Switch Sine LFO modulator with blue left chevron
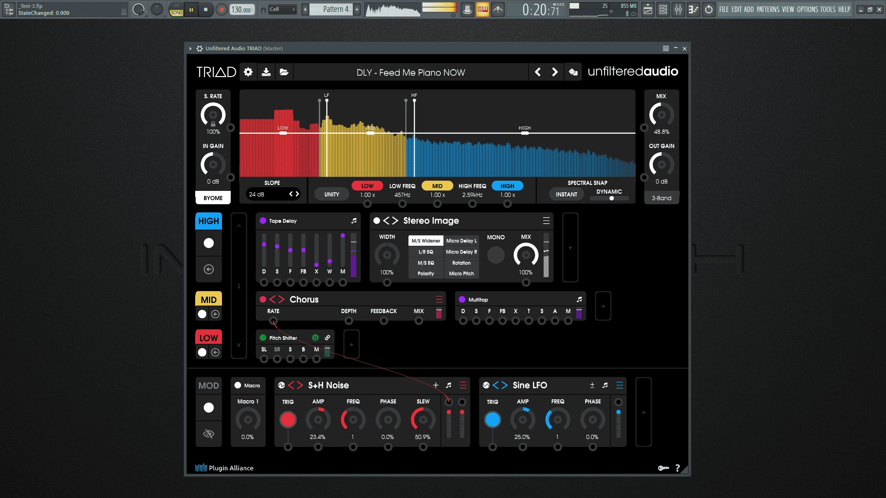 pyautogui.click(x=496, y=385)
